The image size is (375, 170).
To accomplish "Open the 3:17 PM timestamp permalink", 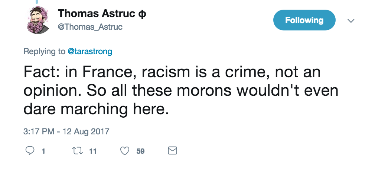I will [x=39, y=131].
